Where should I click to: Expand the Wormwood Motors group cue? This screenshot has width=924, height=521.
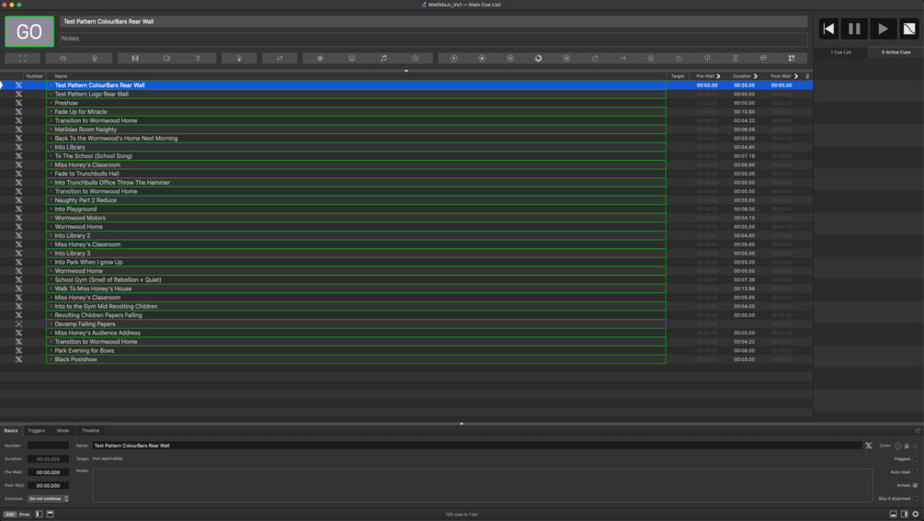[x=51, y=218]
